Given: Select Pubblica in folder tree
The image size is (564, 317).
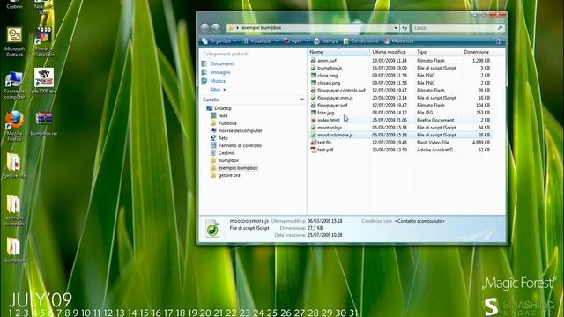Looking at the screenshot, I should 227,123.
